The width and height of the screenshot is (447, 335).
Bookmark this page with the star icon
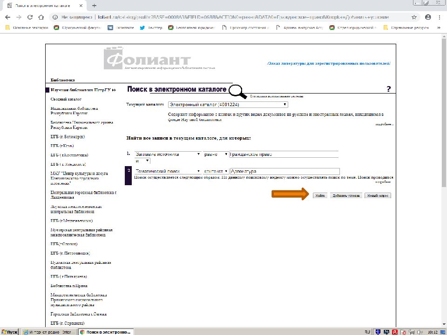(x=414, y=17)
